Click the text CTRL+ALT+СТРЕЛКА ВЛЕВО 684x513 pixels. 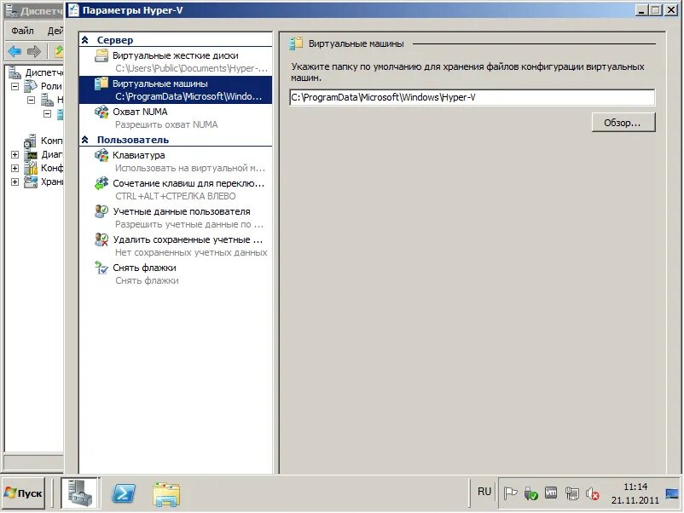176,196
